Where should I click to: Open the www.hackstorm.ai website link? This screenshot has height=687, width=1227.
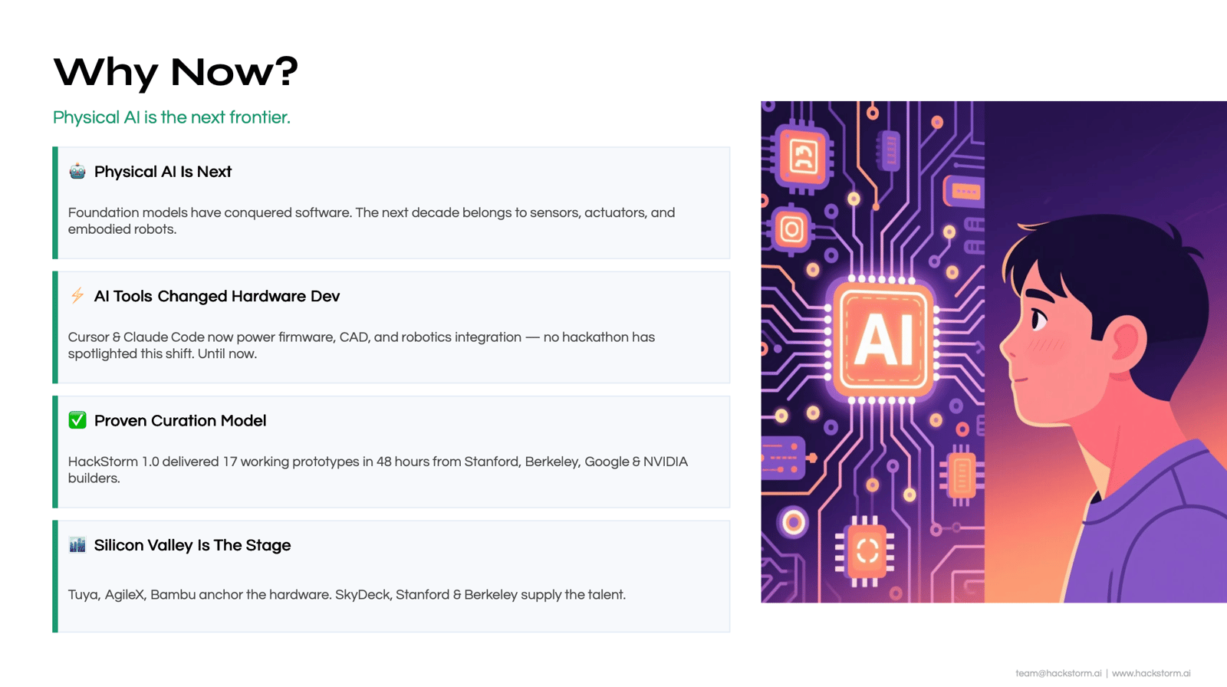point(1151,673)
